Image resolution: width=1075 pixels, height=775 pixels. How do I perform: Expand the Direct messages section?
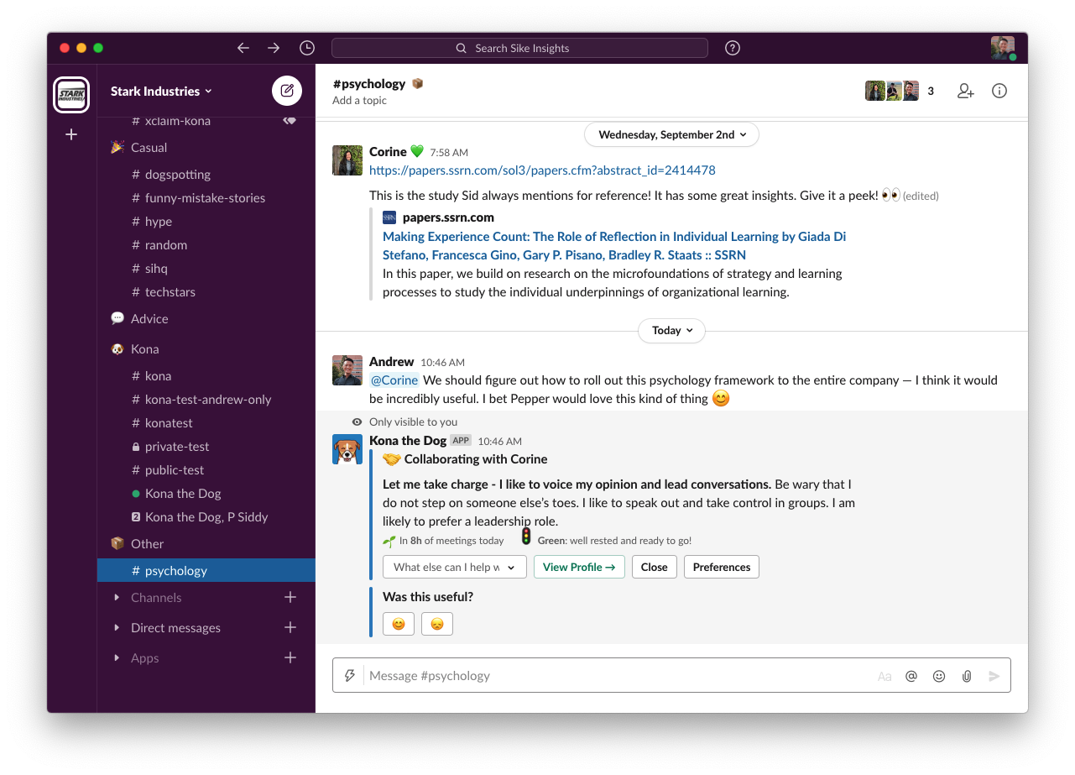coord(117,627)
